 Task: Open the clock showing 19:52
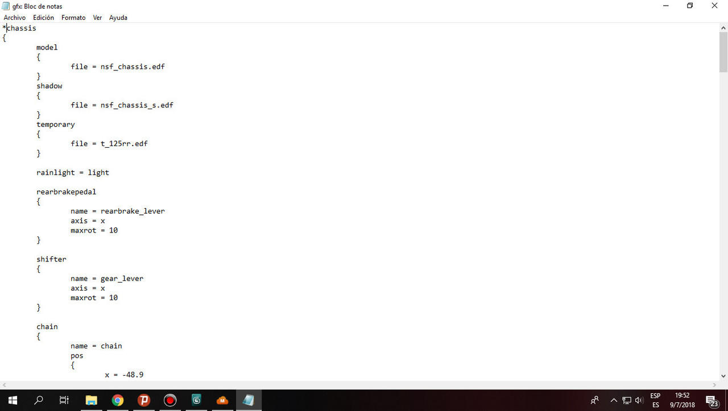click(x=682, y=400)
